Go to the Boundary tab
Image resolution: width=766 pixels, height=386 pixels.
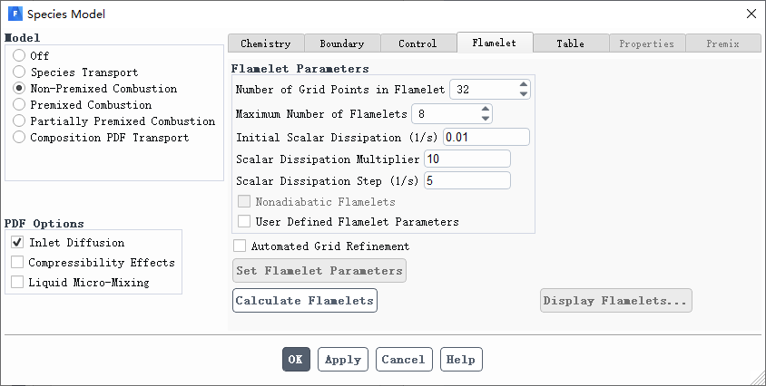click(x=342, y=43)
